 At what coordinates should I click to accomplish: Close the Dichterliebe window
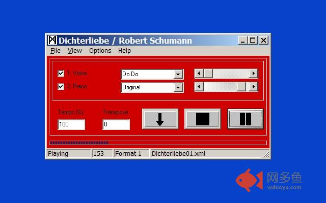(264, 40)
